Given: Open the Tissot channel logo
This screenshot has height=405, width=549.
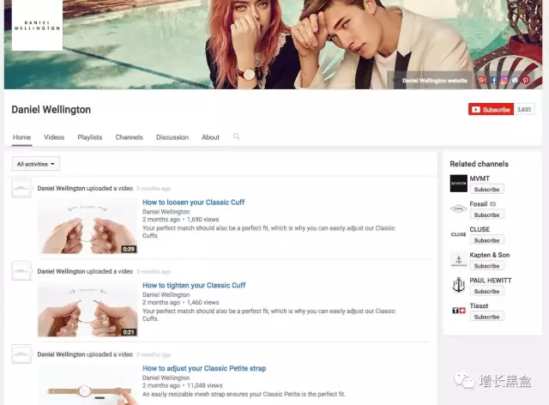Looking at the screenshot, I should pos(459,311).
